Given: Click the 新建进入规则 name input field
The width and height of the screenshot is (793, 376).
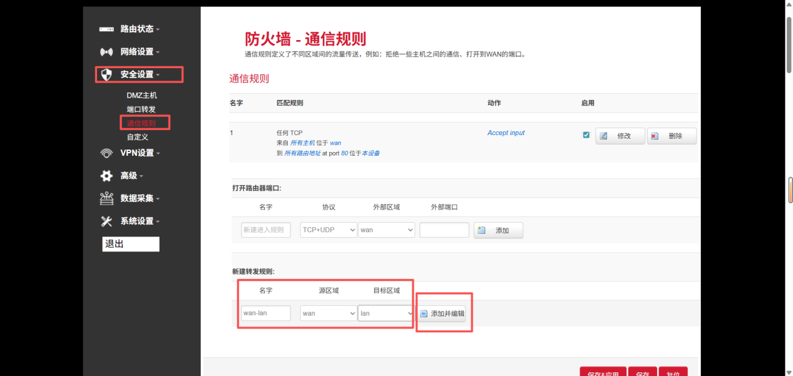Looking at the screenshot, I should 265,230.
